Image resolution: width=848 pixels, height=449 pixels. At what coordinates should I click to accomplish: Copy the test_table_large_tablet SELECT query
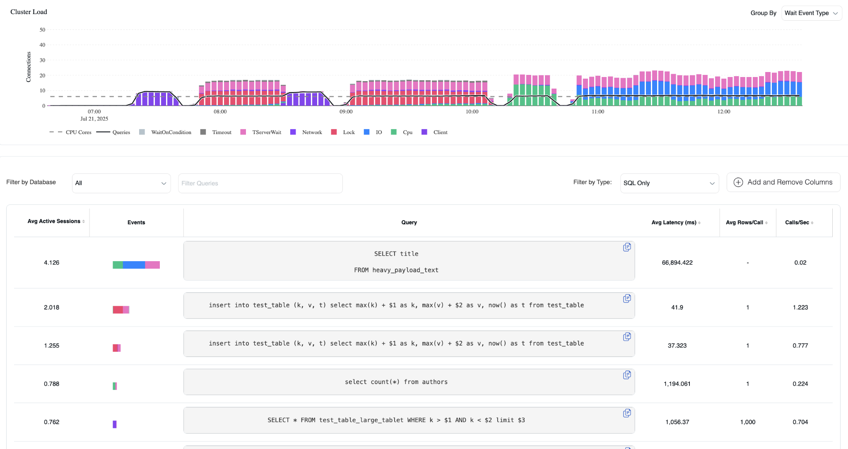pyautogui.click(x=627, y=413)
